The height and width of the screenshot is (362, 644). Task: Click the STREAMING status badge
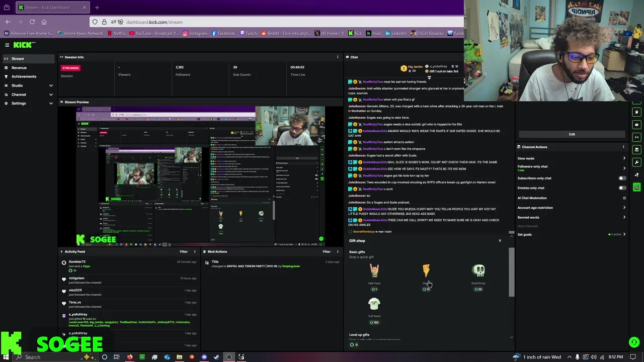[70, 68]
